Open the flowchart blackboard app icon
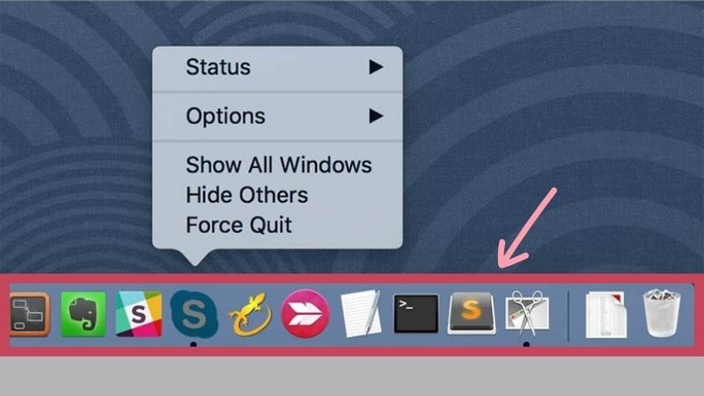This screenshot has height=396, width=704. point(29,313)
